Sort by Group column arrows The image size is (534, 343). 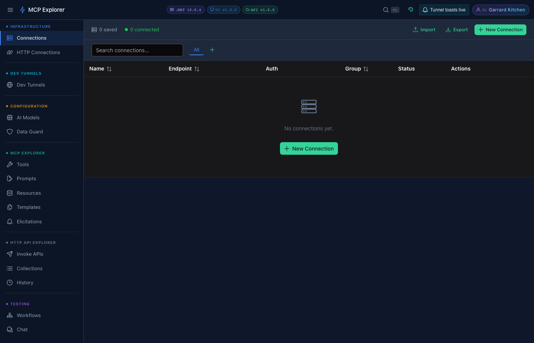(366, 69)
